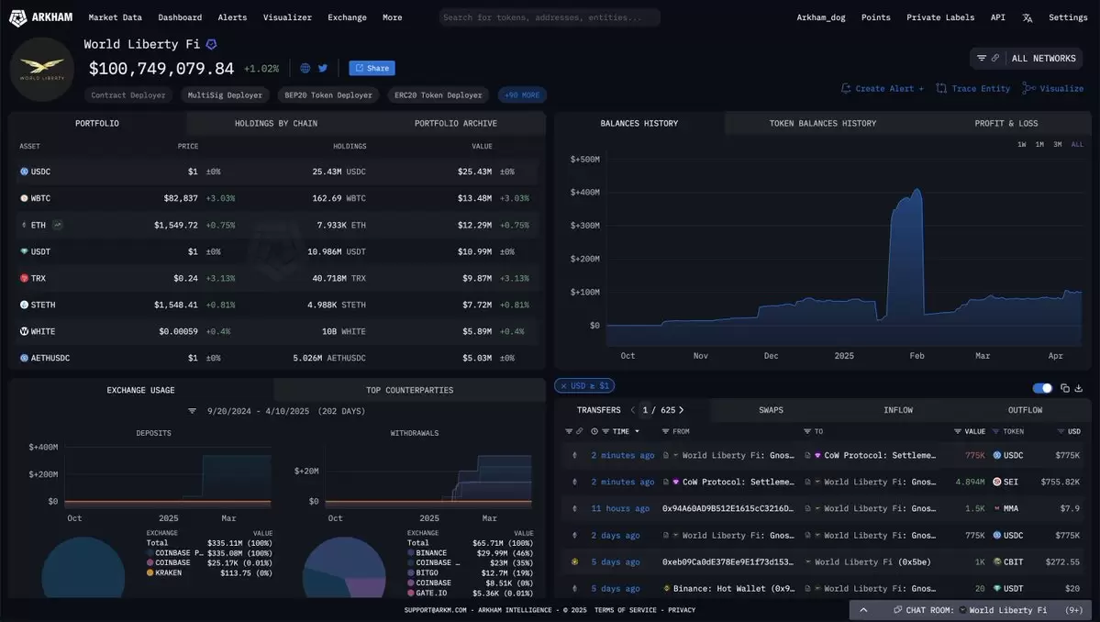Click the ETH row chart trend icon
This screenshot has width=1100, height=622.
(58, 225)
